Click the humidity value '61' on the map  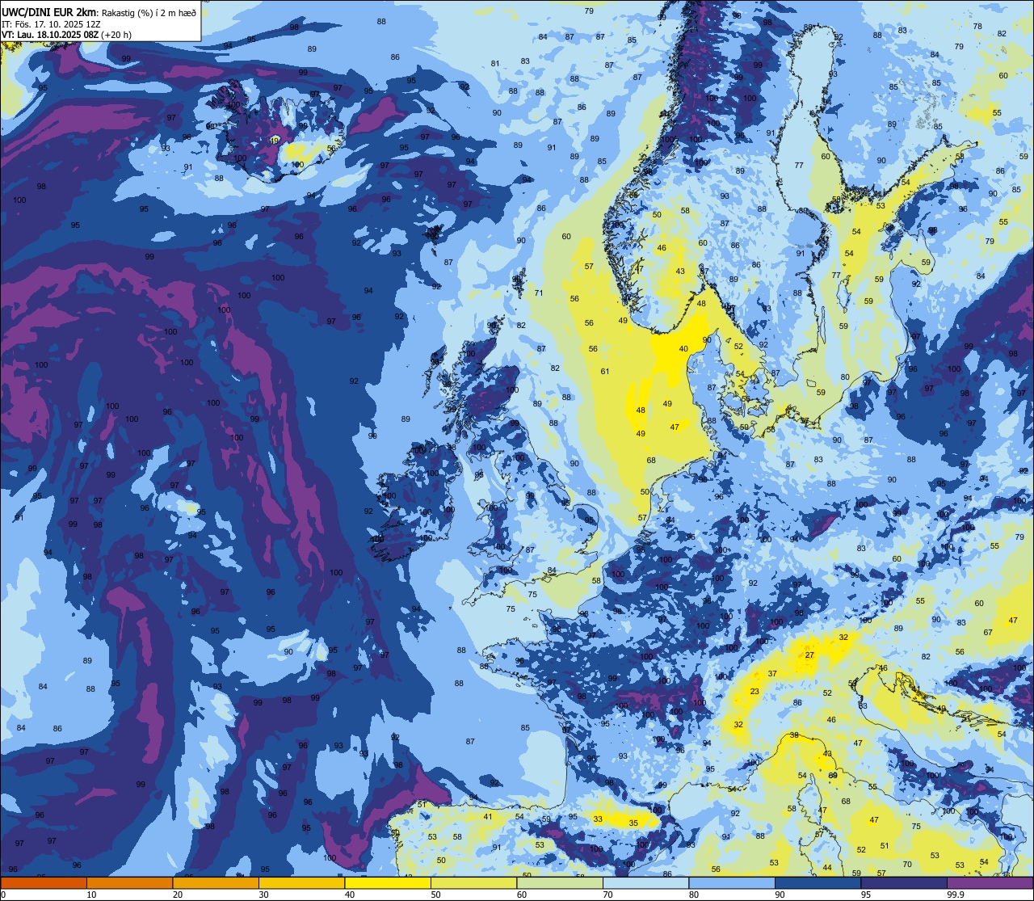pyautogui.click(x=605, y=372)
